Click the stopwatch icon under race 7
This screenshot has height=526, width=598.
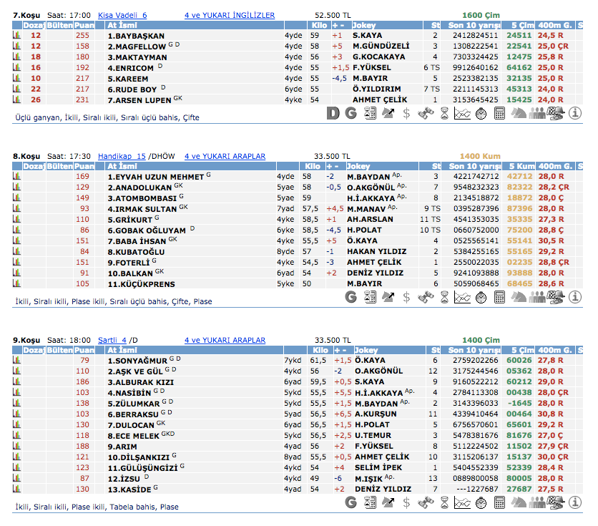[481, 113]
